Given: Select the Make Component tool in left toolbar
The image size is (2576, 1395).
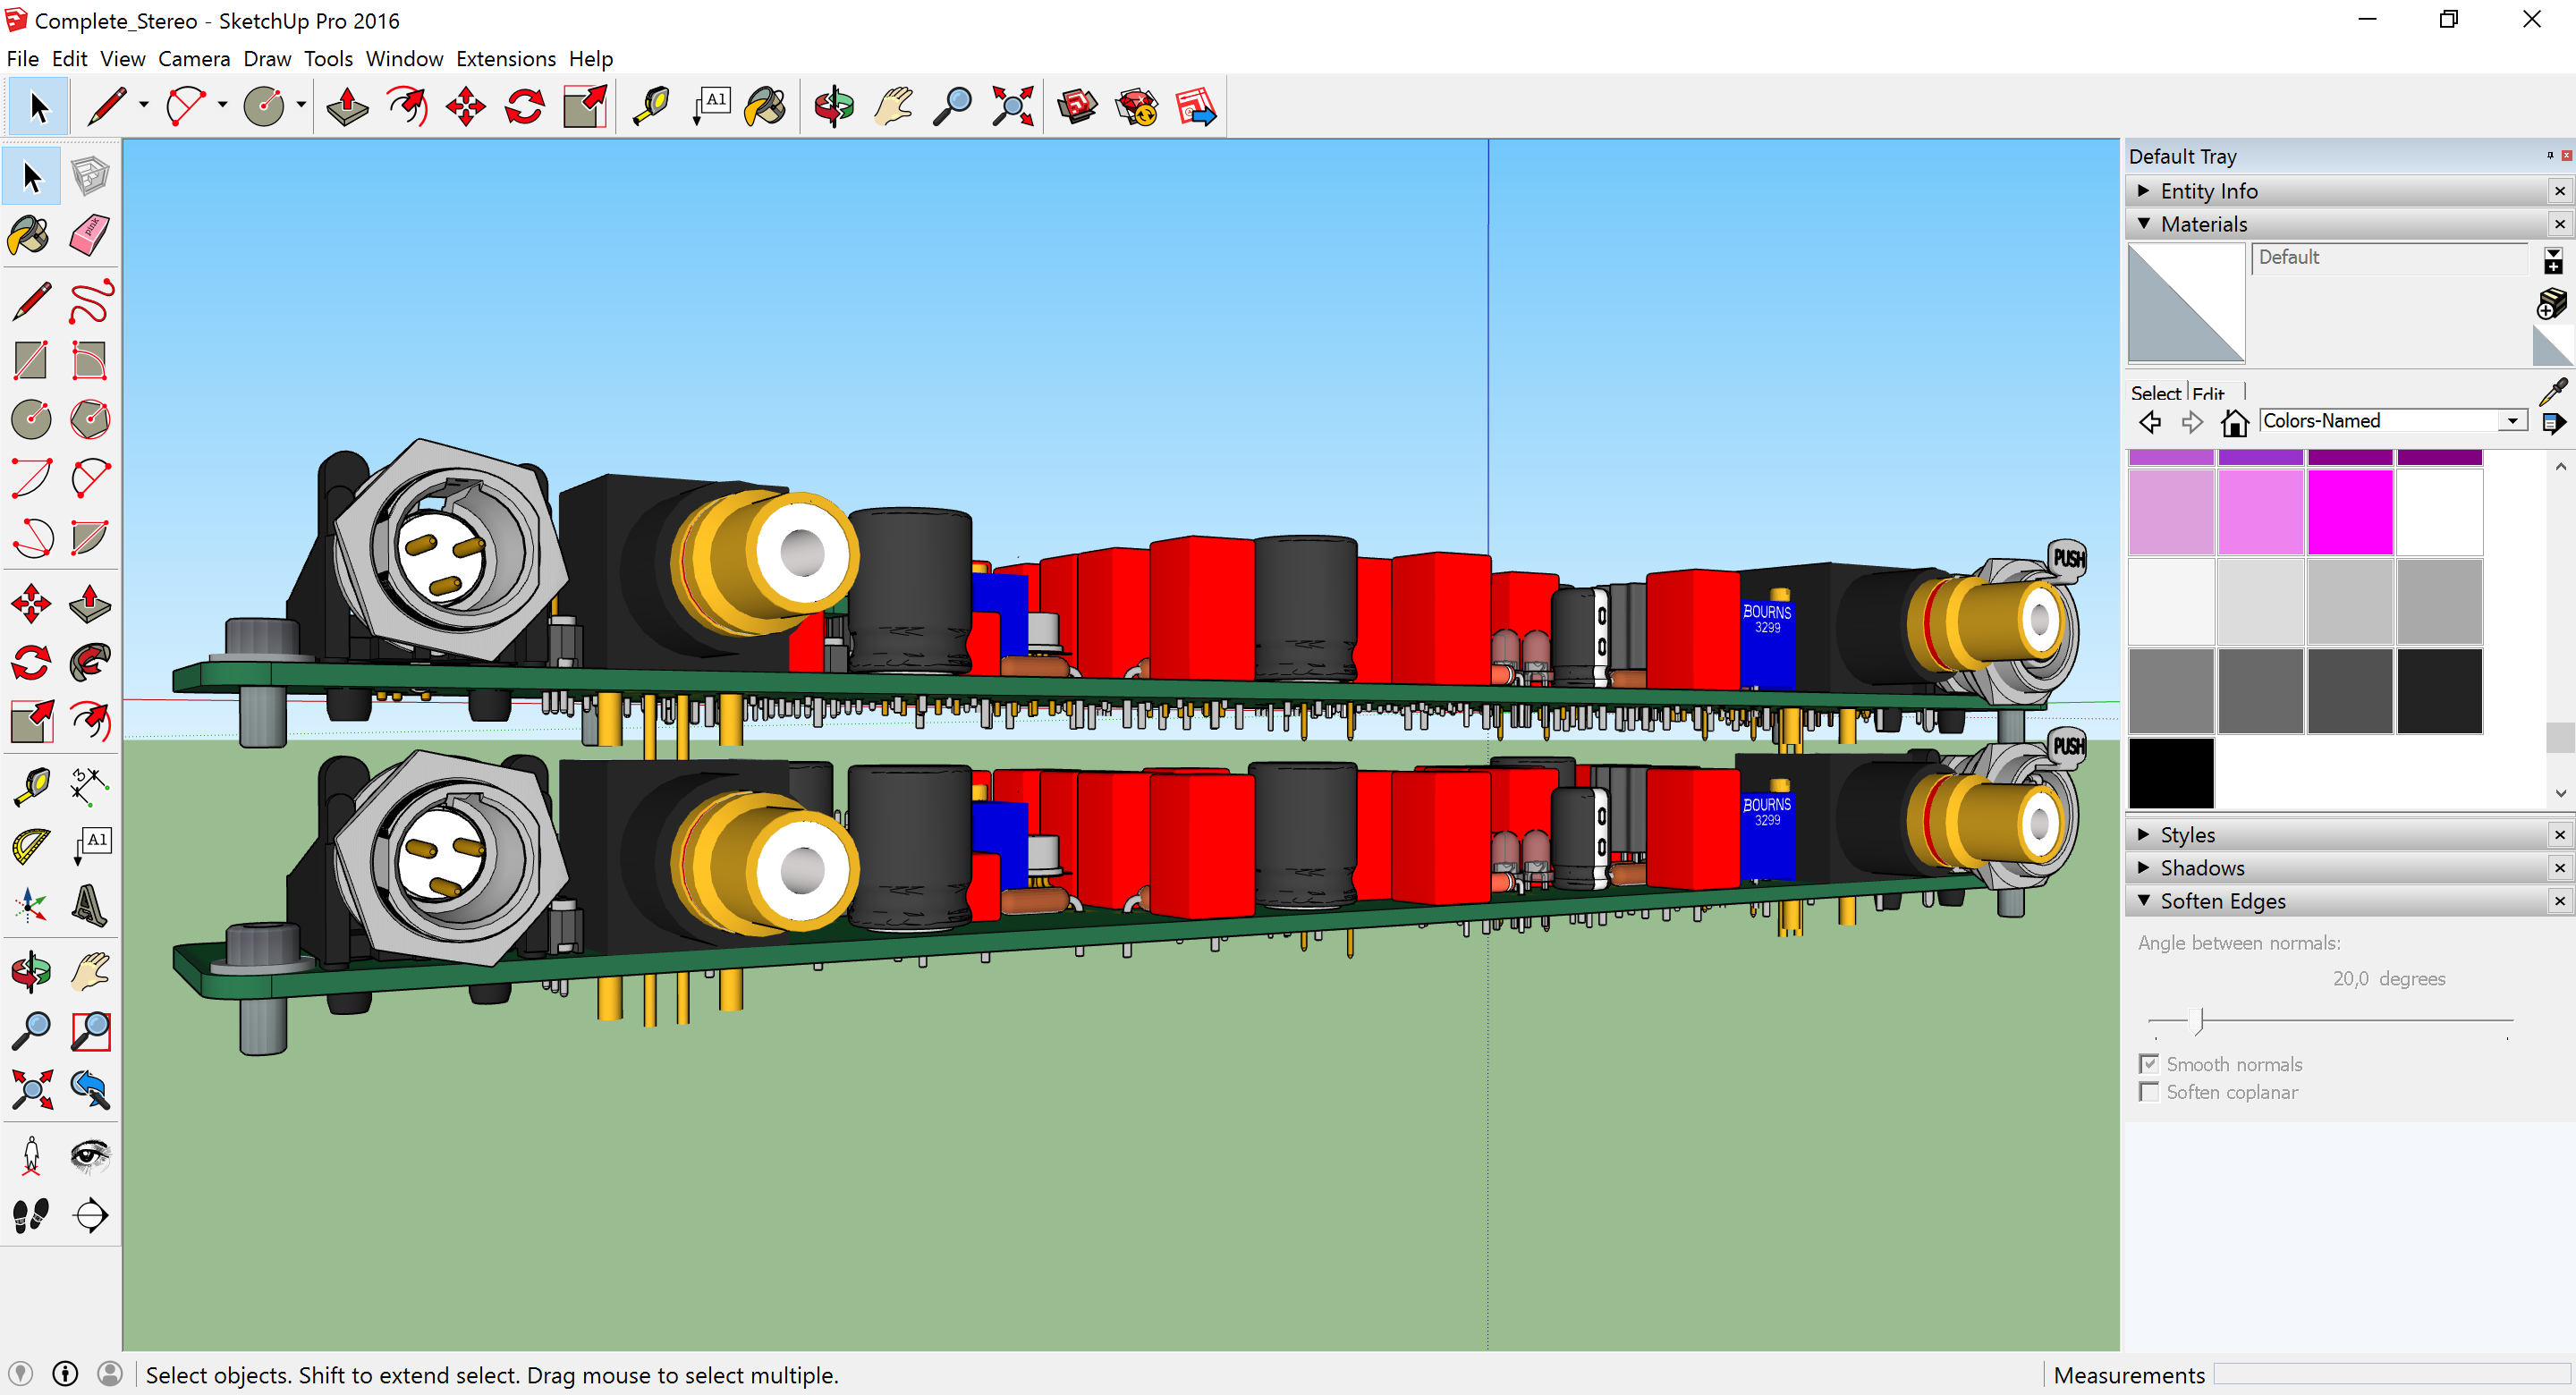Looking at the screenshot, I should click(90, 177).
